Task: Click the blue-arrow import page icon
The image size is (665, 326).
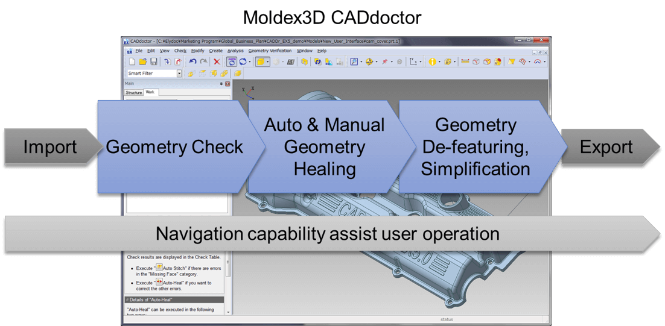Action: 168,61
